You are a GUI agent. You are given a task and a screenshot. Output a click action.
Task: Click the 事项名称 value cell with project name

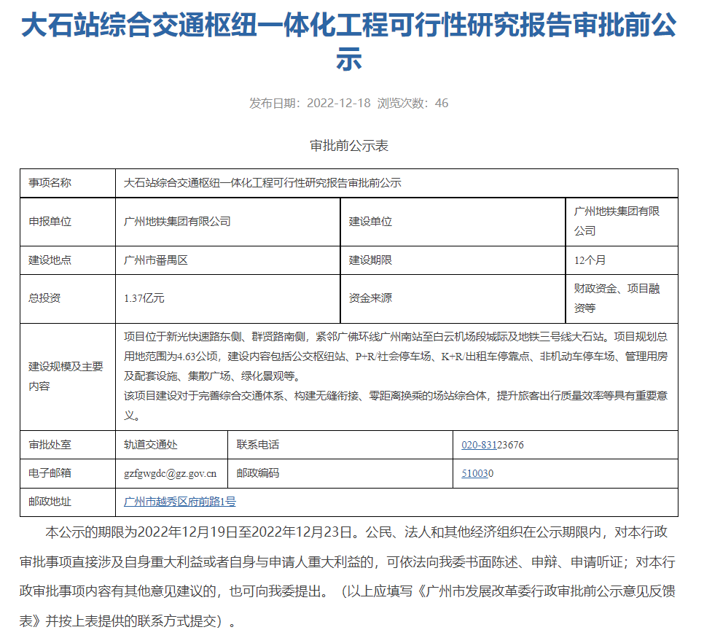pyautogui.click(x=397, y=183)
